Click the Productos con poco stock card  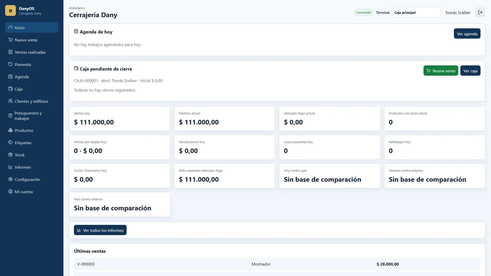(x=435, y=119)
